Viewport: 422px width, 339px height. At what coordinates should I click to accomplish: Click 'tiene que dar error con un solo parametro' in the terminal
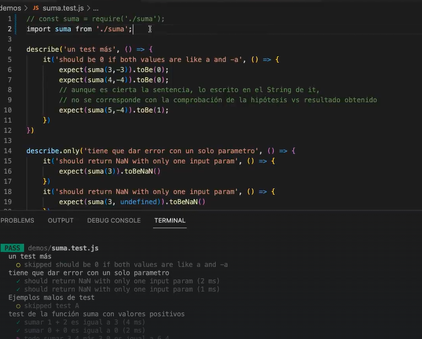coord(89,273)
